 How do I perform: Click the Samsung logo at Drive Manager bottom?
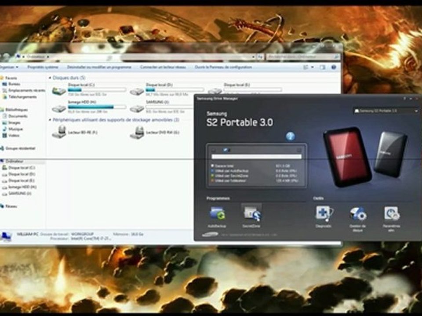coord(210,234)
